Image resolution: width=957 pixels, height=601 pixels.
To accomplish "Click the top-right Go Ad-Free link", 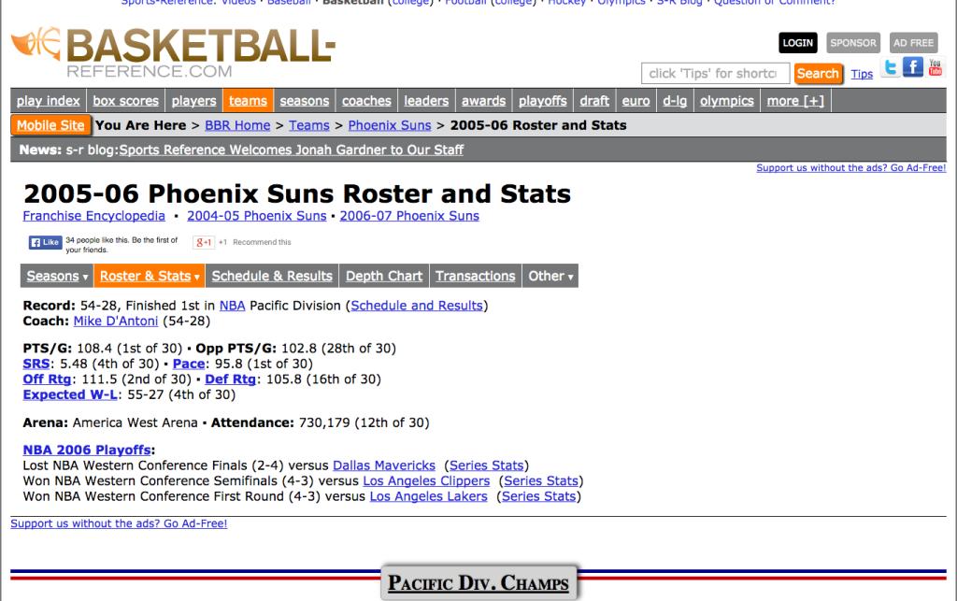I will pos(850,168).
